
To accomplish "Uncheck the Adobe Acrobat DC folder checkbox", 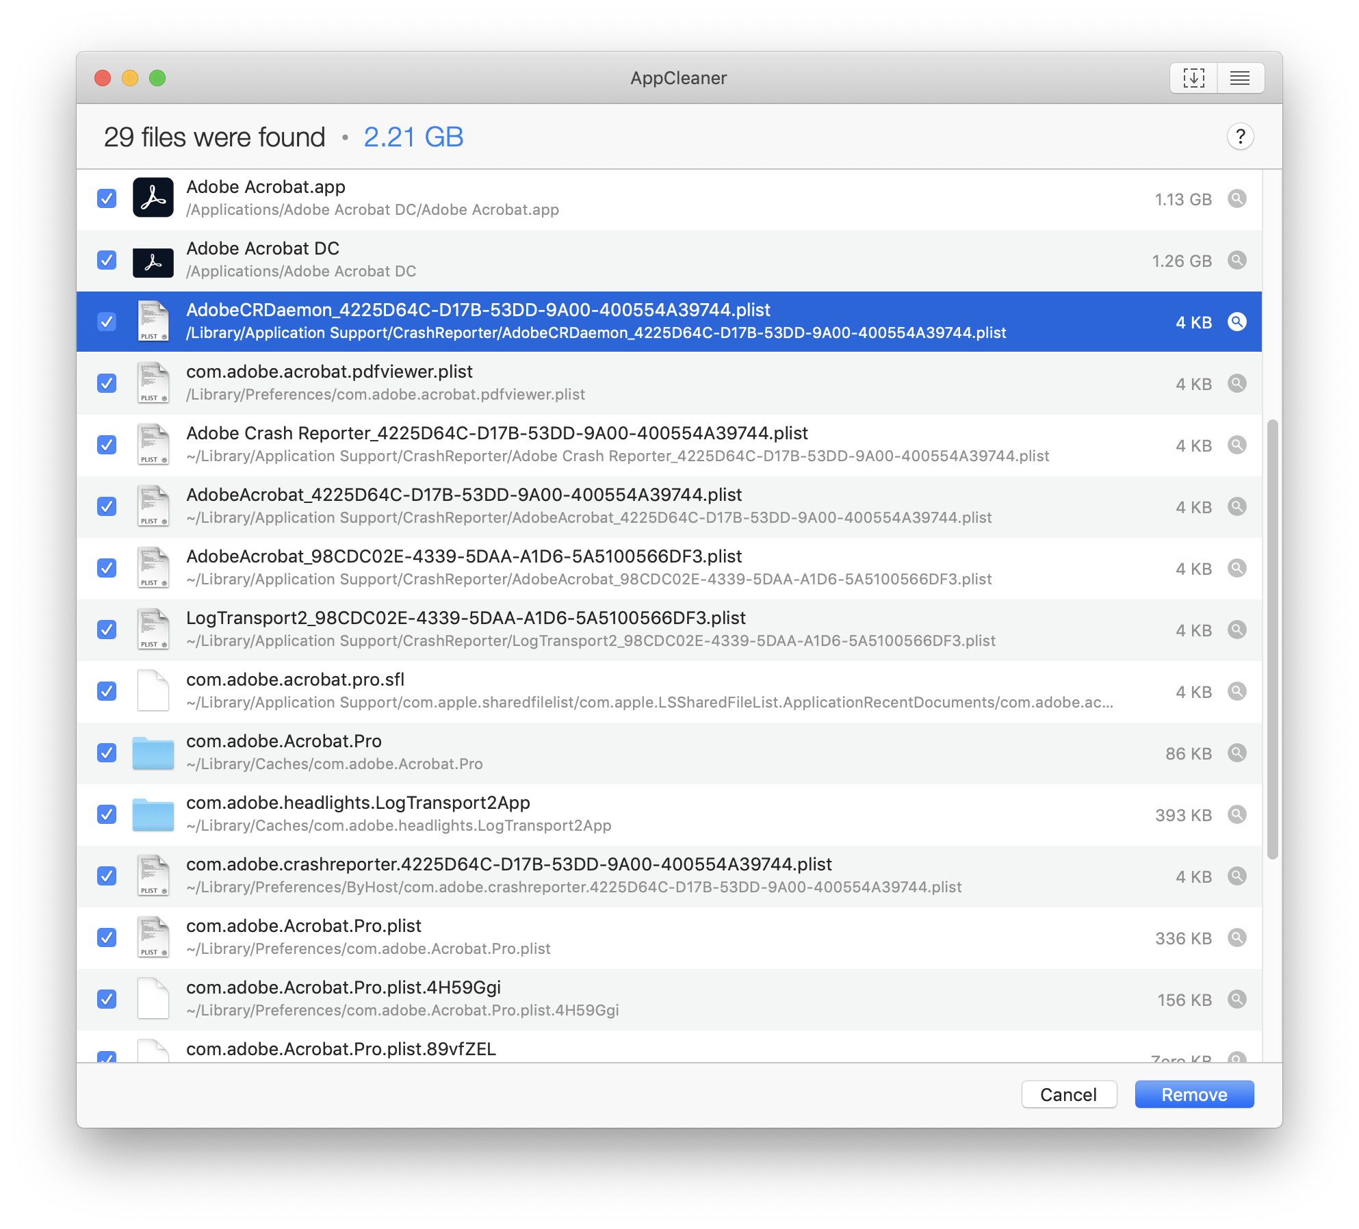I will tap(107, 261).
